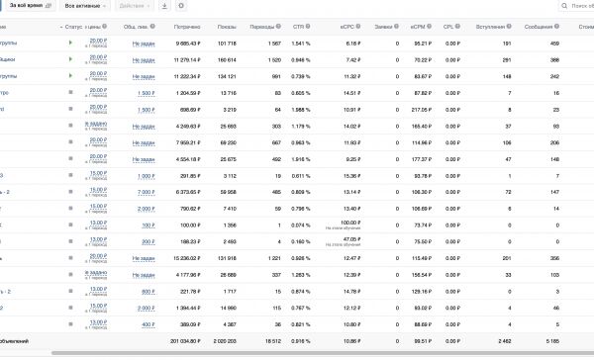Open the За всё время date range dropdown
This screenshot has width=594, height=360.
(x=31, y=6)
